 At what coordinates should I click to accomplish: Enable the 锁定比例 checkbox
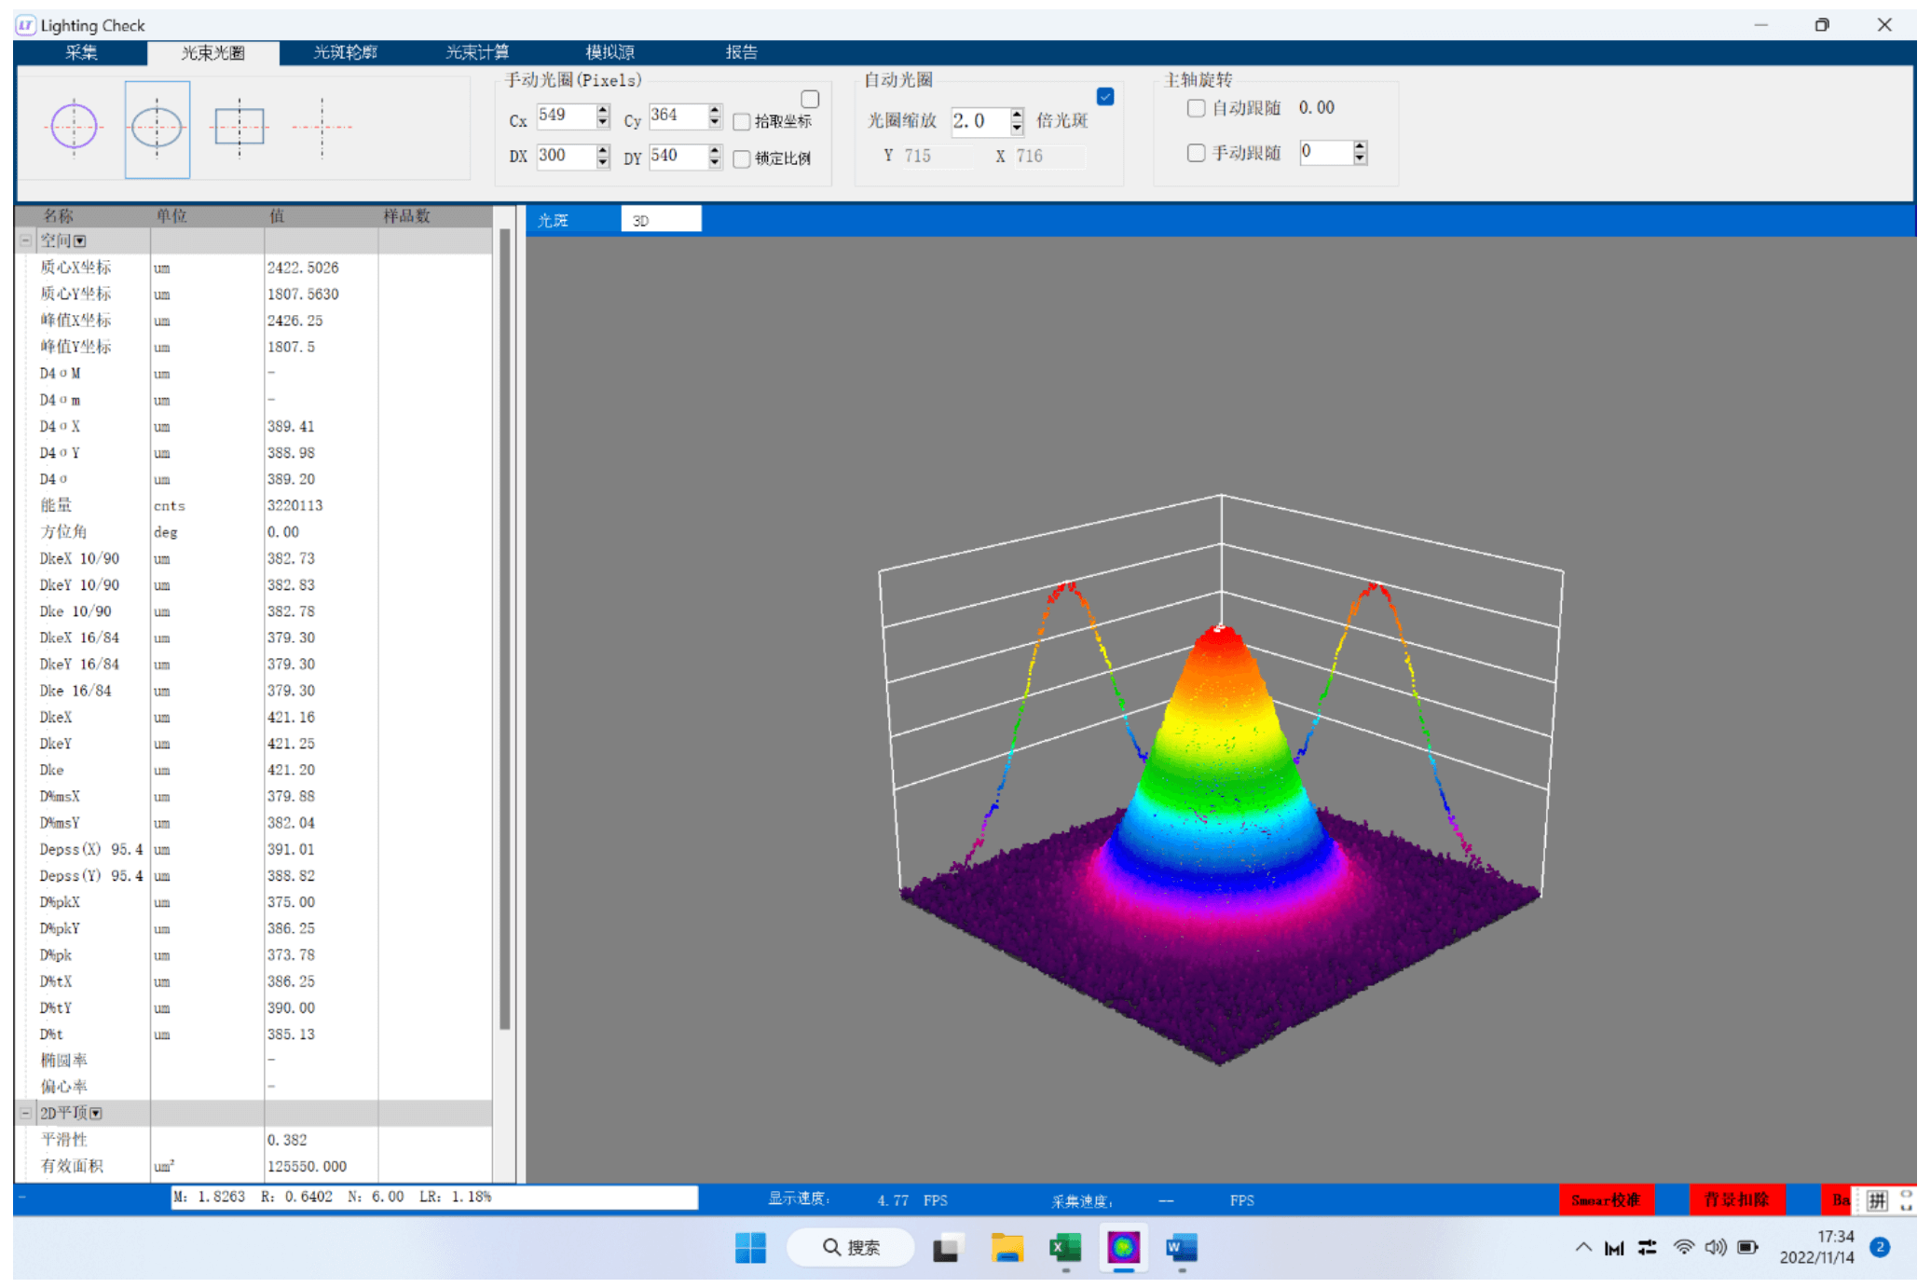point(742,159)
